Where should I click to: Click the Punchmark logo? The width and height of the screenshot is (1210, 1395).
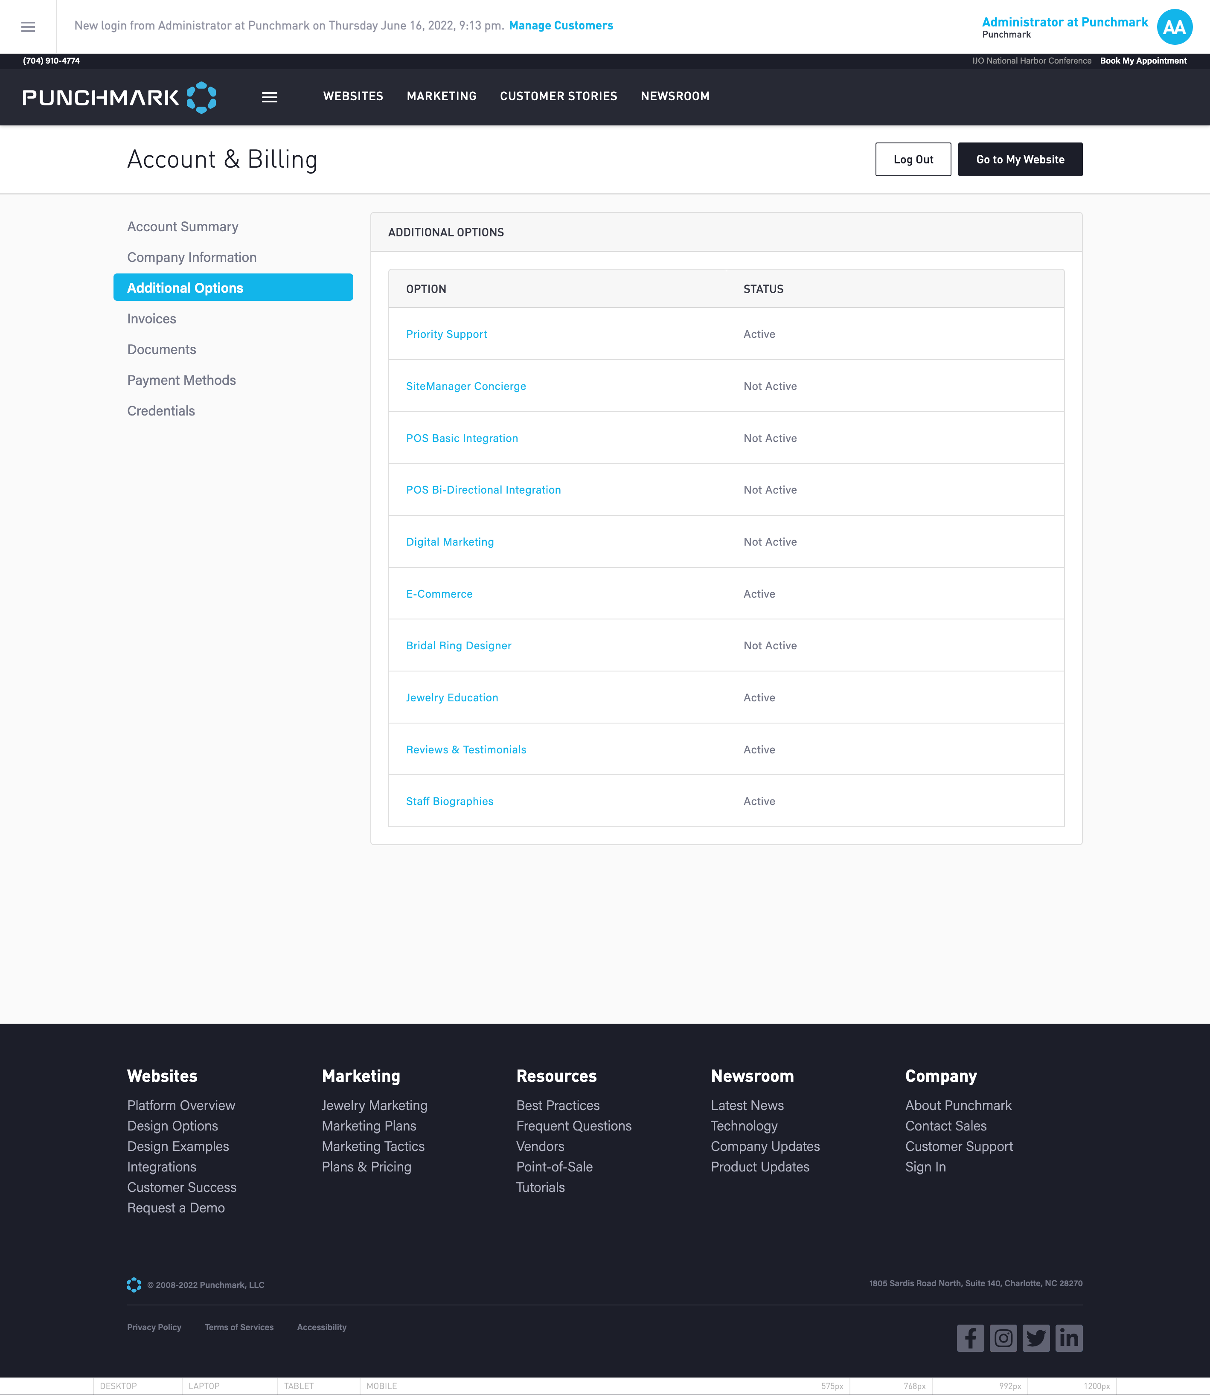[x=119, y=97]
